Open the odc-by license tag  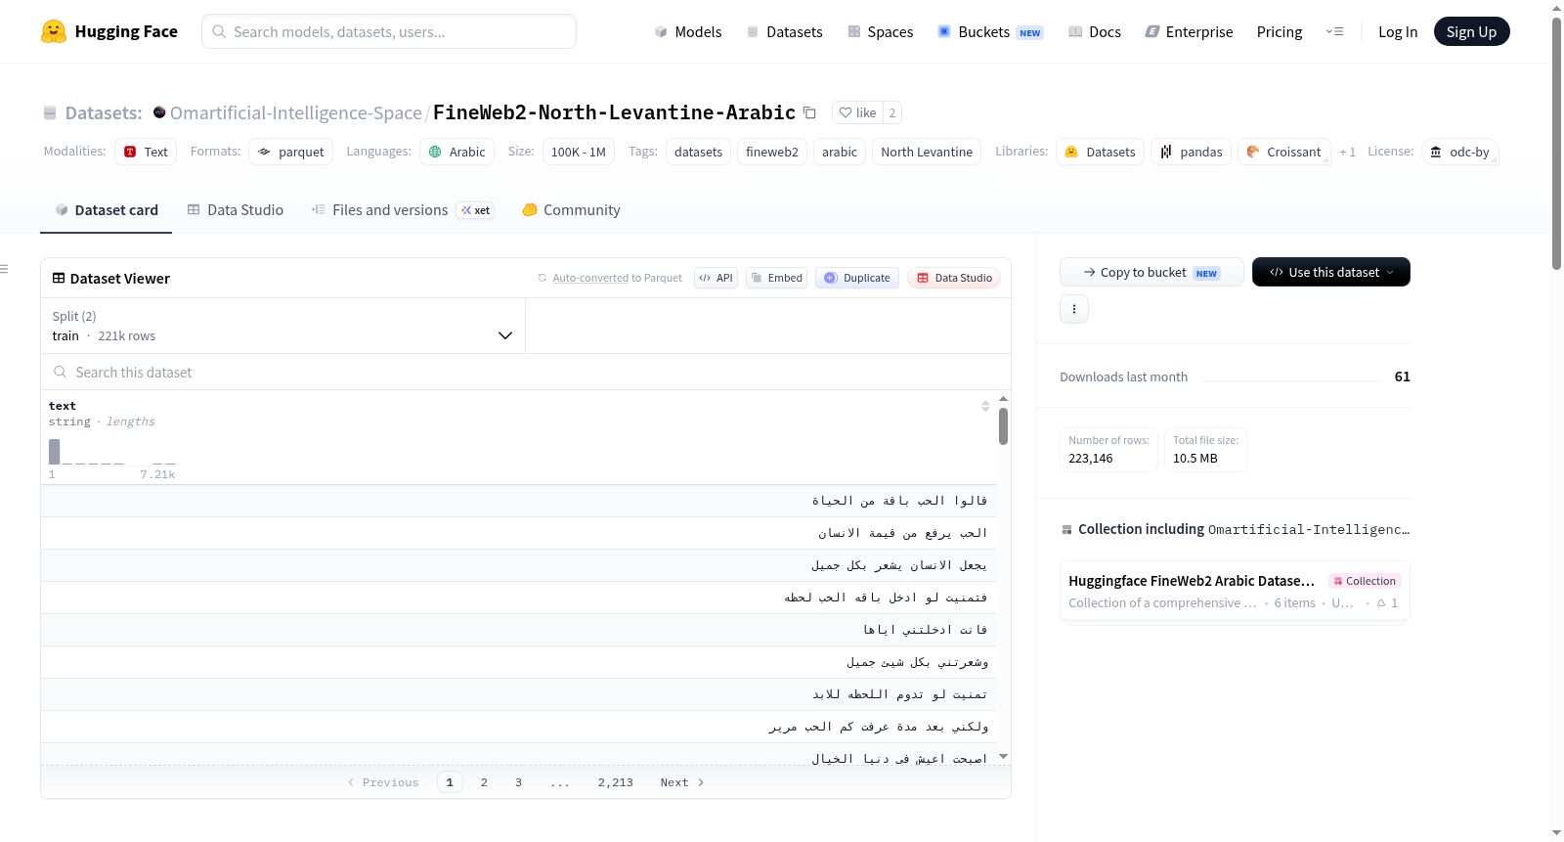[1460, 152]
